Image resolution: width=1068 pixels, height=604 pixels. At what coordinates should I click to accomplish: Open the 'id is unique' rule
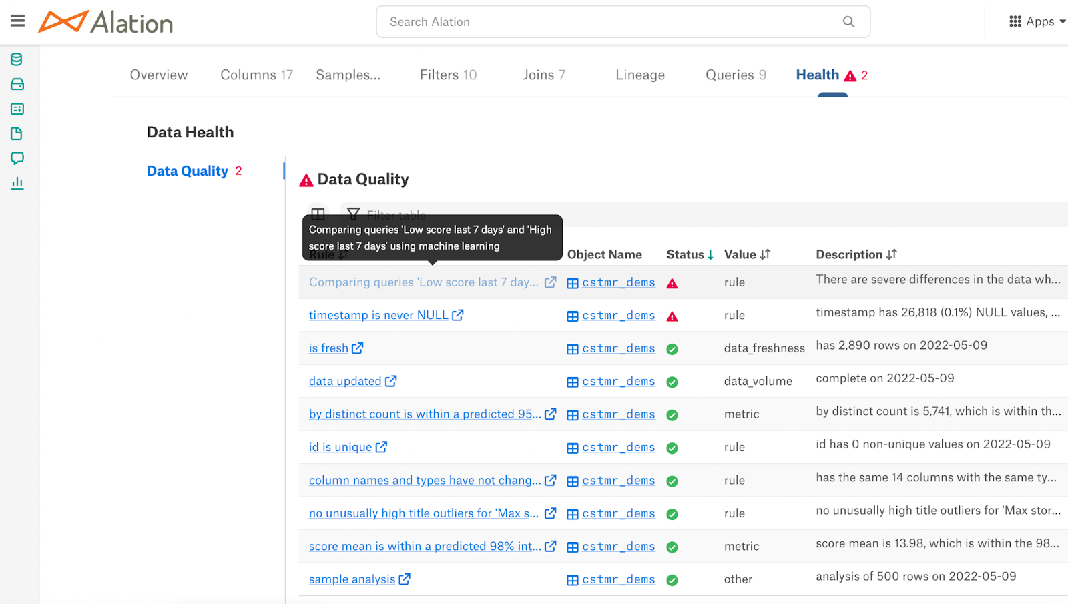click(x=340, y=447)
